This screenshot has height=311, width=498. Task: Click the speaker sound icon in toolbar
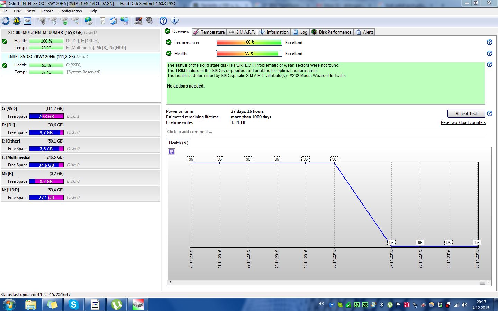point(150,21)
